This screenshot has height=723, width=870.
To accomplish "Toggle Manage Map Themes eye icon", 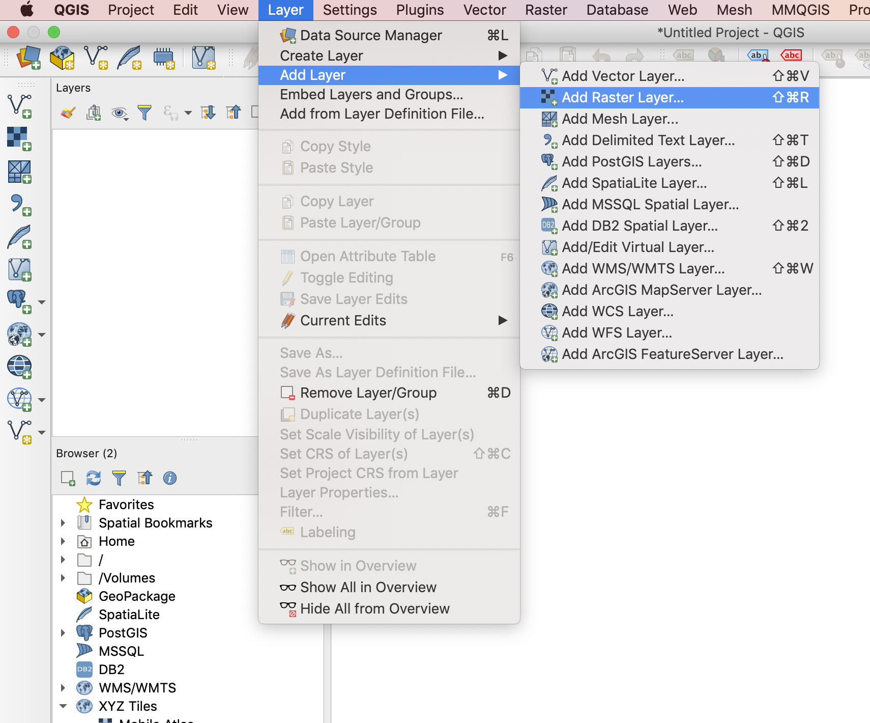I will 119,113.
